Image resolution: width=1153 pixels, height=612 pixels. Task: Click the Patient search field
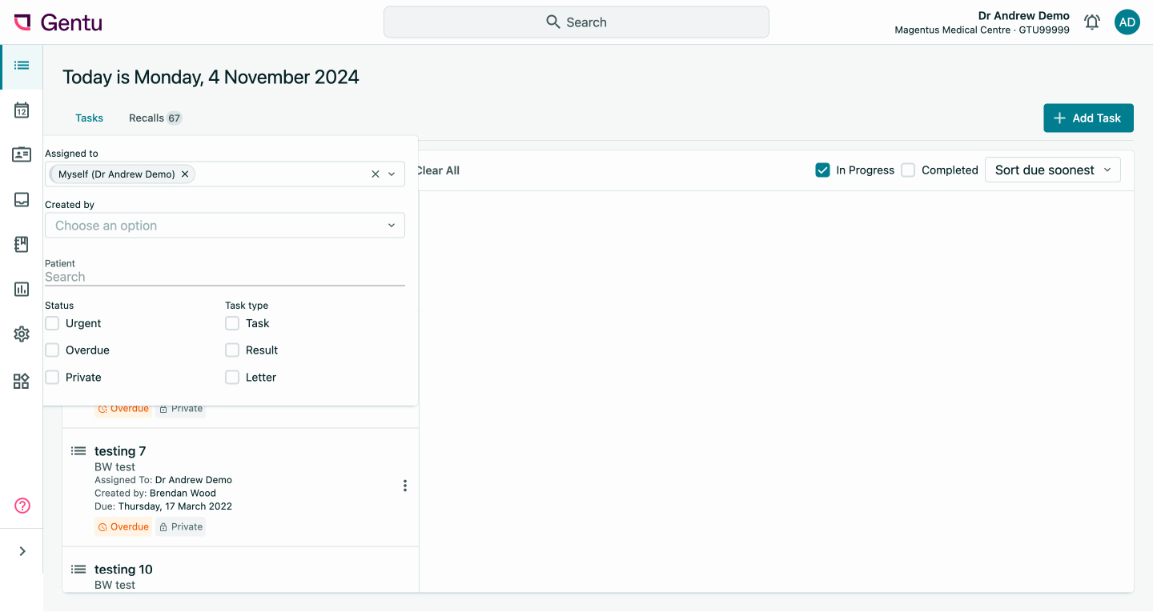[x=224, y=277]
